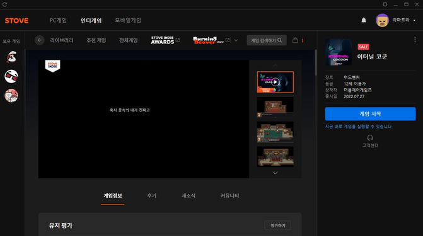The image size is (423, 236).
Task: Open 라이브러리 section
Action: [62, 40]
